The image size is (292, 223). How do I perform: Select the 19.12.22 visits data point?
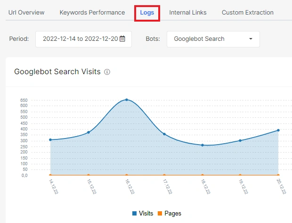240,140
